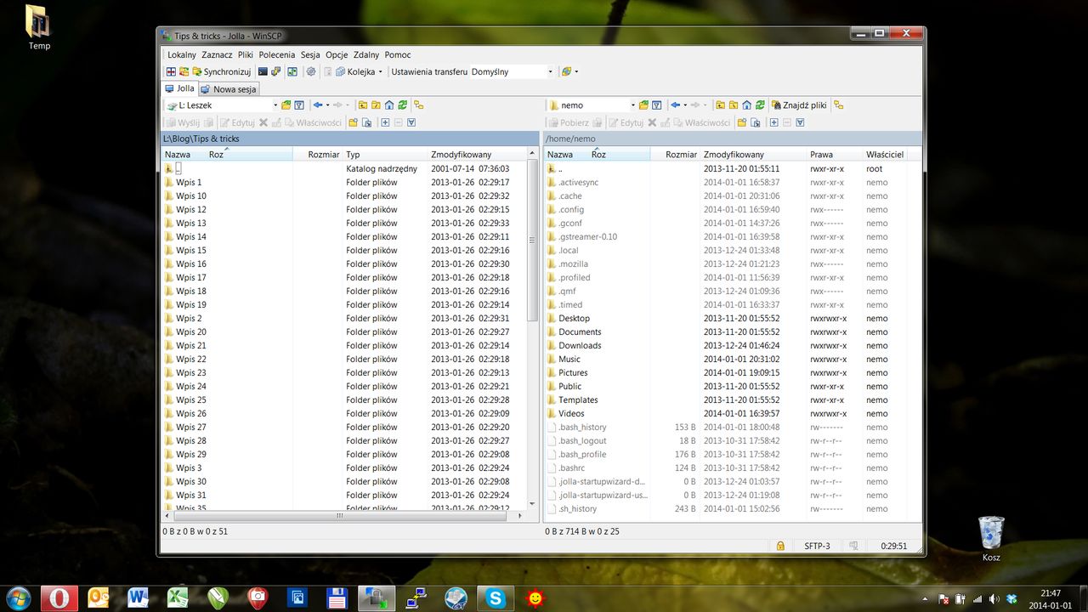Switch to the Jolla session tab
This screenshot has width=1088, height=612.
click(179, 88)
